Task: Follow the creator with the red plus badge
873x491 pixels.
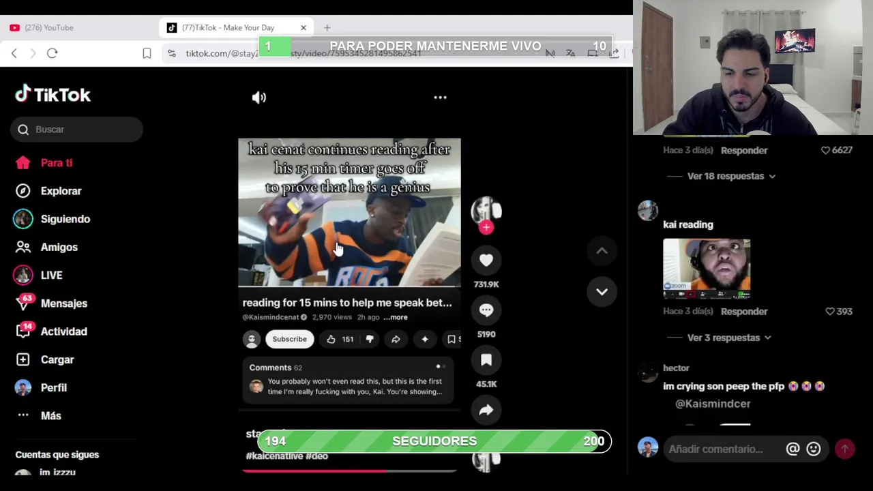Action: pos(486,228)
